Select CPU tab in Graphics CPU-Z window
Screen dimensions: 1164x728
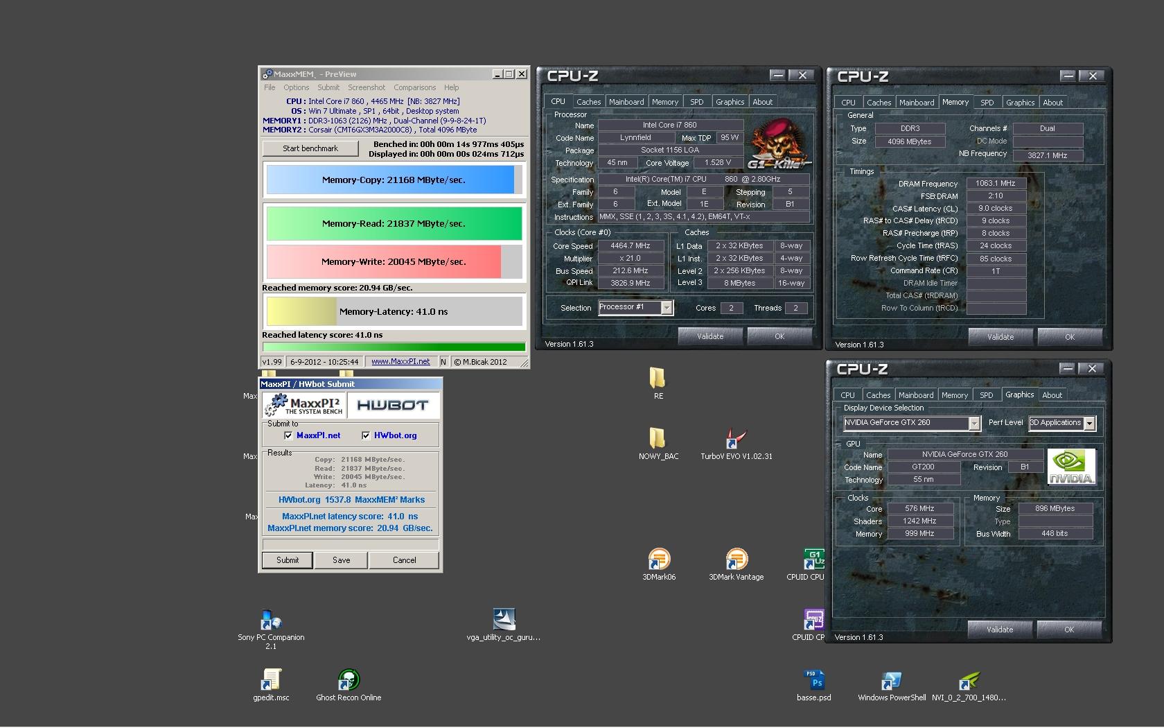[x=847, y=395]
